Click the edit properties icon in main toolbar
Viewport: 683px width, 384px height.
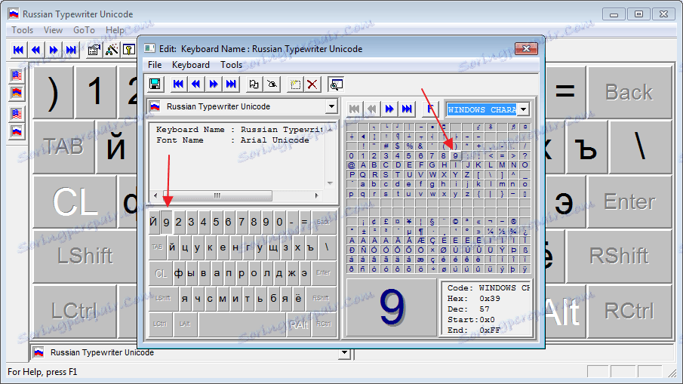[94, 50]
